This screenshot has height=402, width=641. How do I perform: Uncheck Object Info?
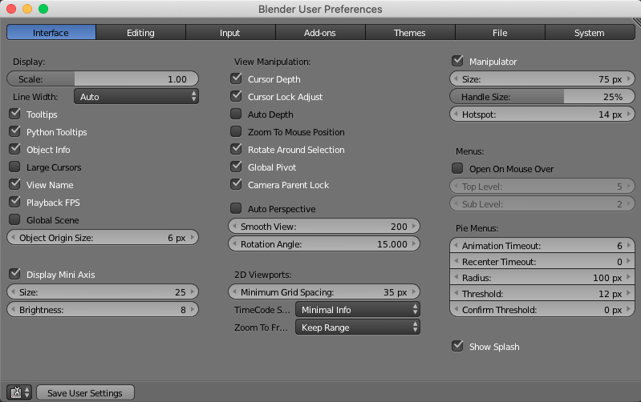pos(14,149)
